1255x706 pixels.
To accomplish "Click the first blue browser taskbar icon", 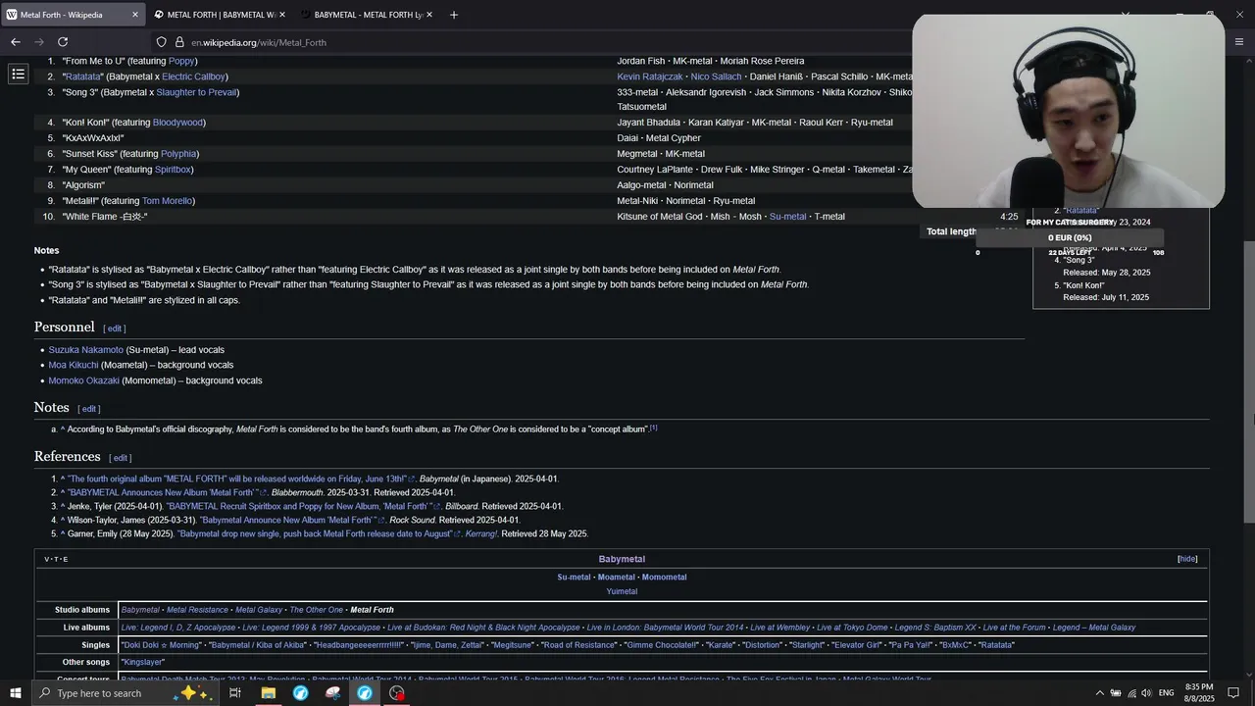I will (300, 693).
